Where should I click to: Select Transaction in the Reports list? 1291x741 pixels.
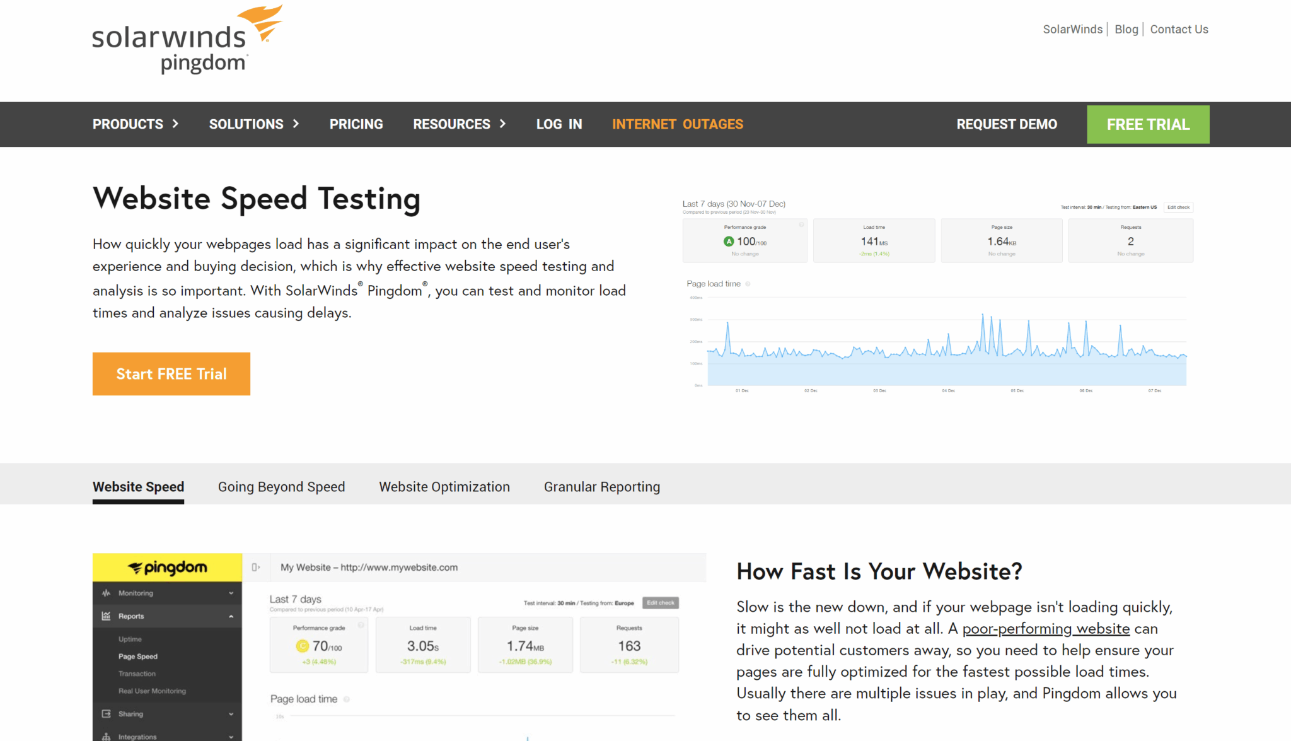point(137,674)
